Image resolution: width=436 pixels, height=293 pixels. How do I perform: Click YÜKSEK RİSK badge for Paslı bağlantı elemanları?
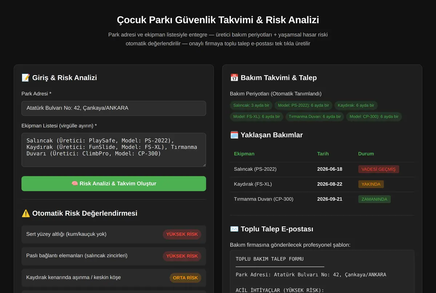[x=182, y=256]
